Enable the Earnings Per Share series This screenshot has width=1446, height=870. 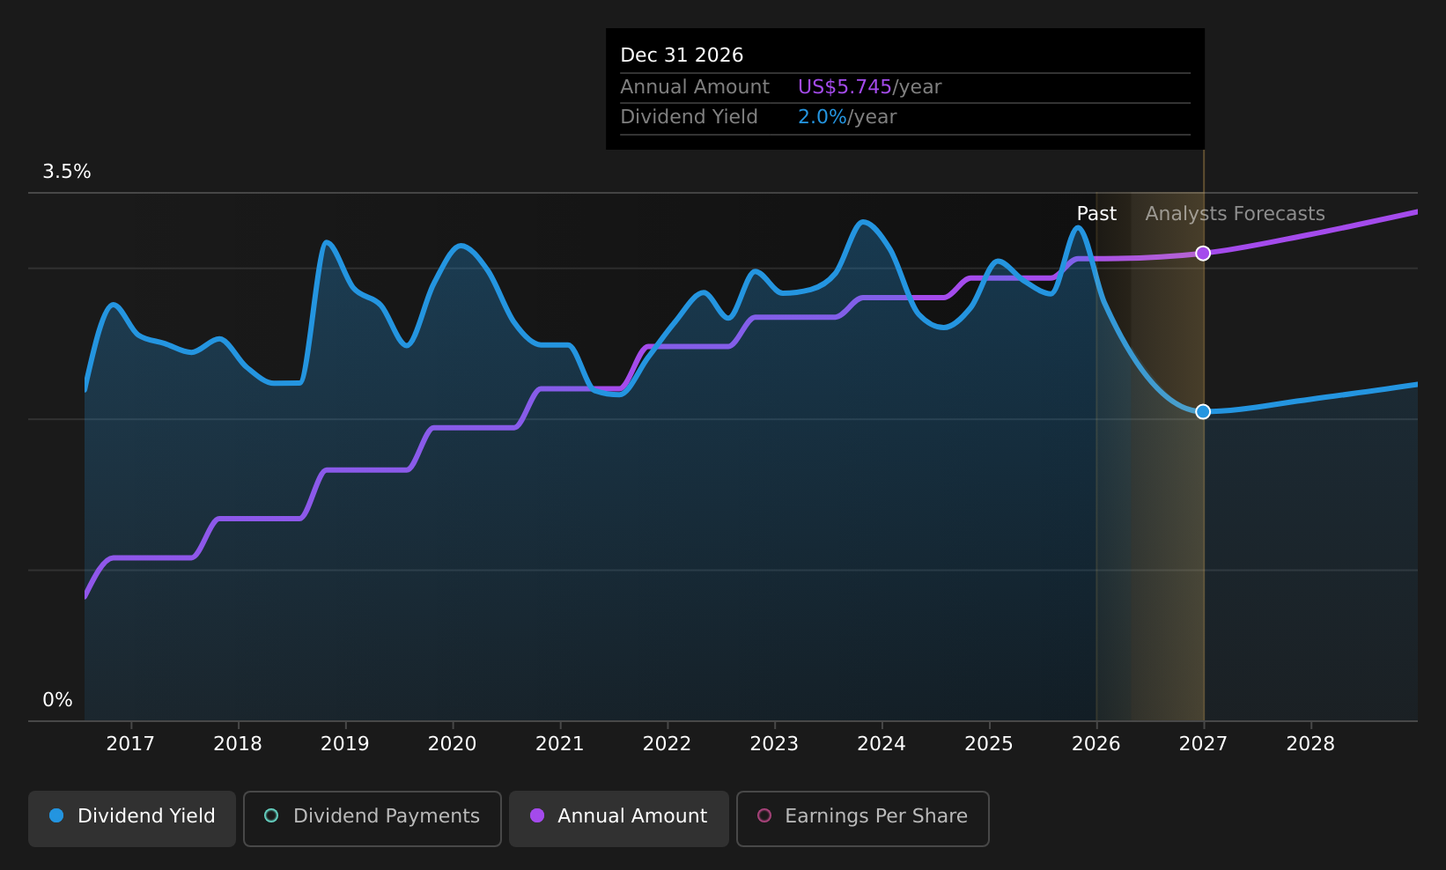862,818
